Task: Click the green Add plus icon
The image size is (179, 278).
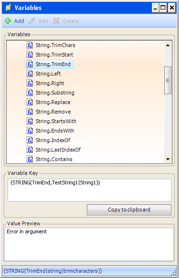Action: coord(8,21)
